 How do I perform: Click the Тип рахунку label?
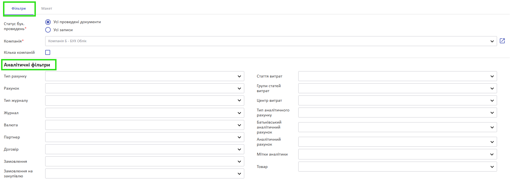point(15,76)
